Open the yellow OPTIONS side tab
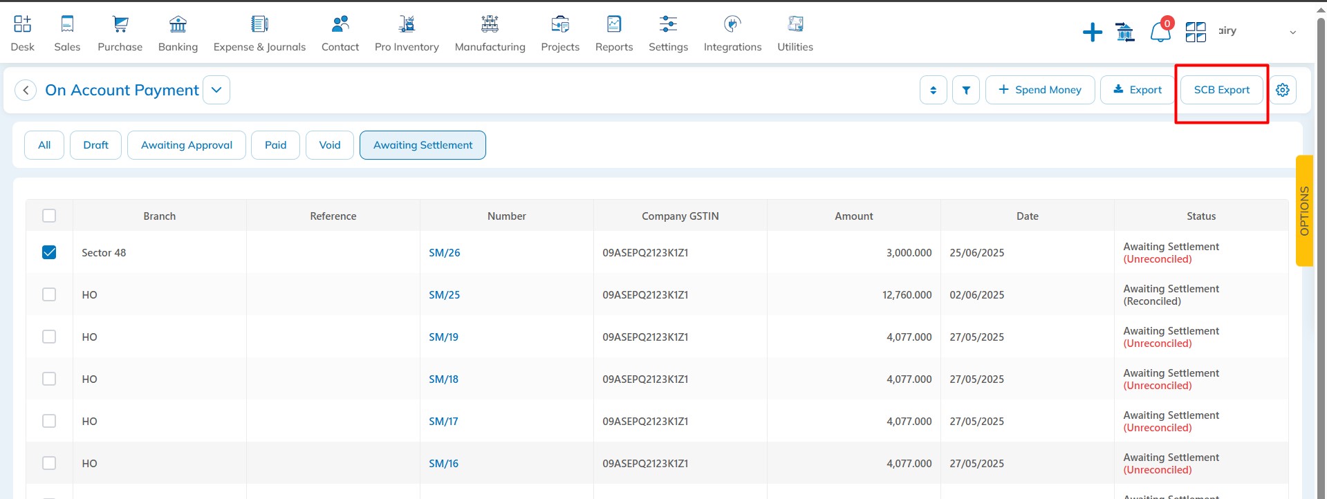 coord(1304,211)
